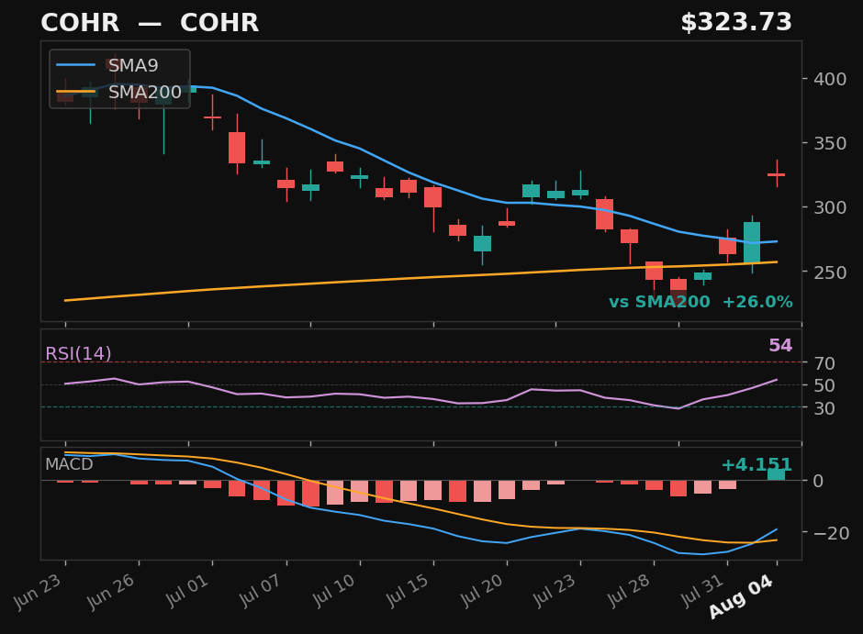Click the RSI value 54
Viewport: 863px width, 634px height.
(x=780, y=345)
